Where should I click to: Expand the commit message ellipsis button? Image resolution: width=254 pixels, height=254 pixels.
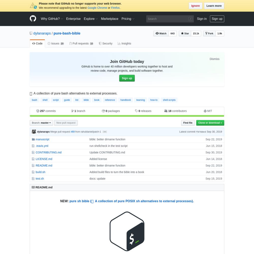105,132
